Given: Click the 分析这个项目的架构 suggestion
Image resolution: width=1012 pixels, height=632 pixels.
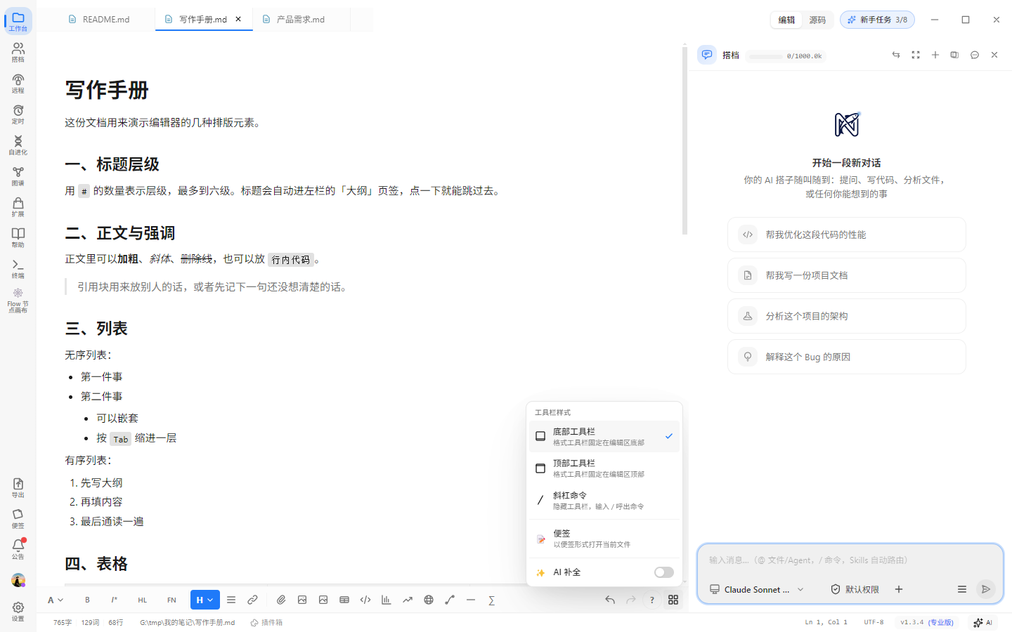Looking at the screenshot, I should (x=847, y=316).
